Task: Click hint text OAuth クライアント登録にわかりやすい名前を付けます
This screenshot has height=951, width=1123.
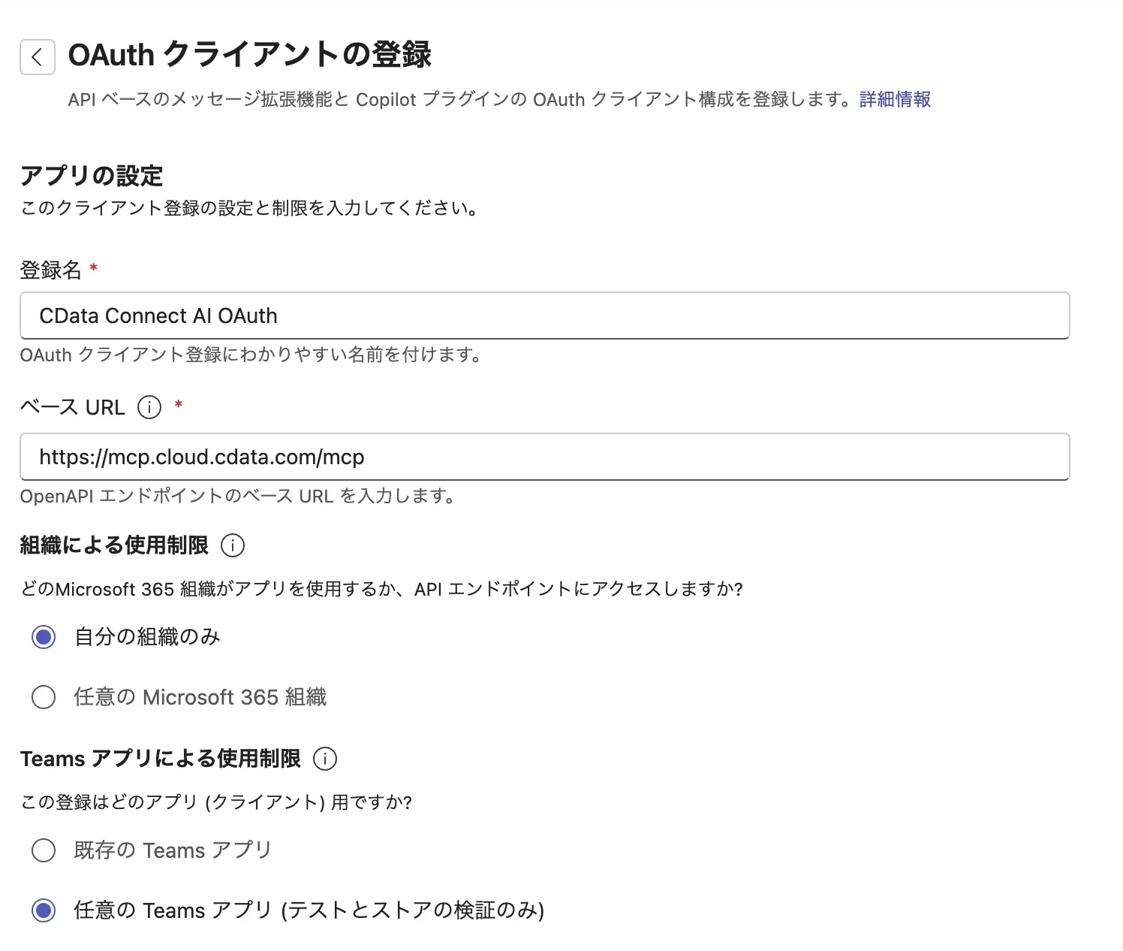Action: click(251, 355)
